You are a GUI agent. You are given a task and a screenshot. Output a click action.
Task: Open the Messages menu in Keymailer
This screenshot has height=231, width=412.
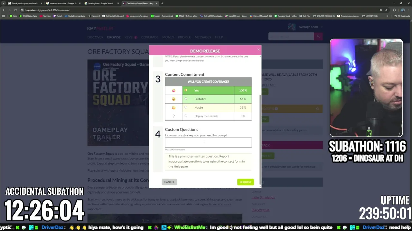(203, 37)
